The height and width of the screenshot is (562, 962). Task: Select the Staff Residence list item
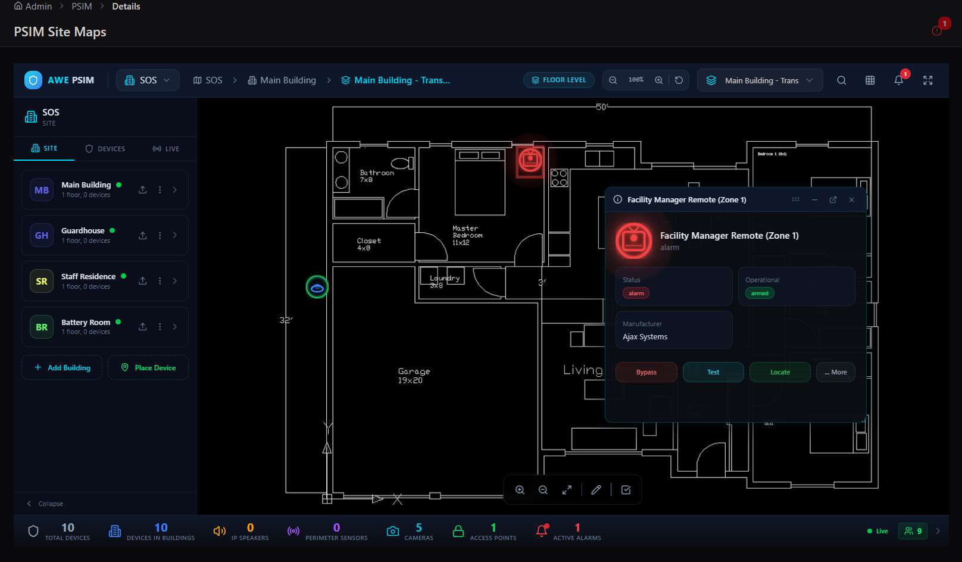pos(105,281)
